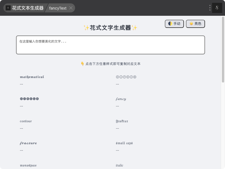
Task: Copy the fancy script style text
Action: tap(121, 102)
